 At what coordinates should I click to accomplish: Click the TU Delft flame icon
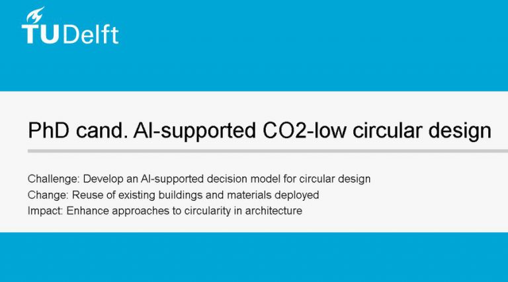pos(34,15)
